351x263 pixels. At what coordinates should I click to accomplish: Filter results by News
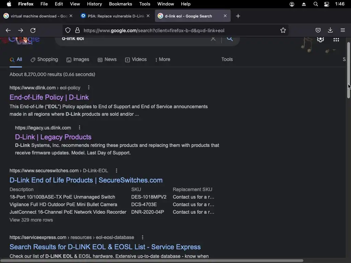point(107,60)
